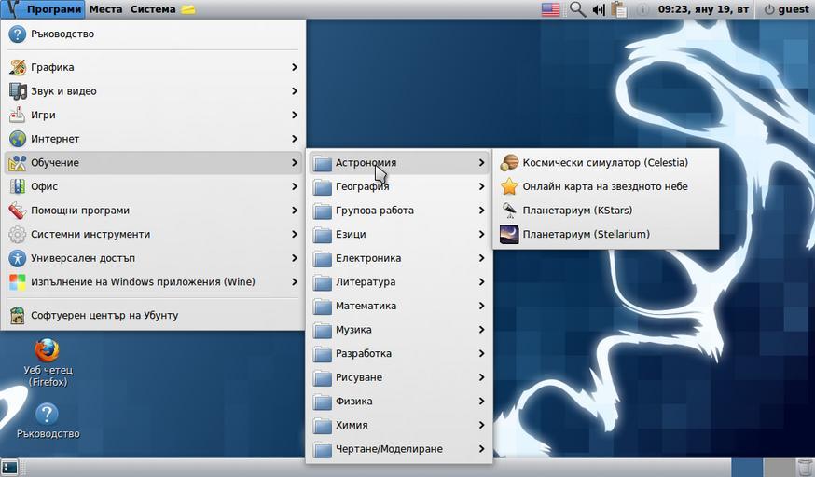Click the search magnifier icon in top panel
Viewport: 815px width, 477px height.
click(577, 9)
